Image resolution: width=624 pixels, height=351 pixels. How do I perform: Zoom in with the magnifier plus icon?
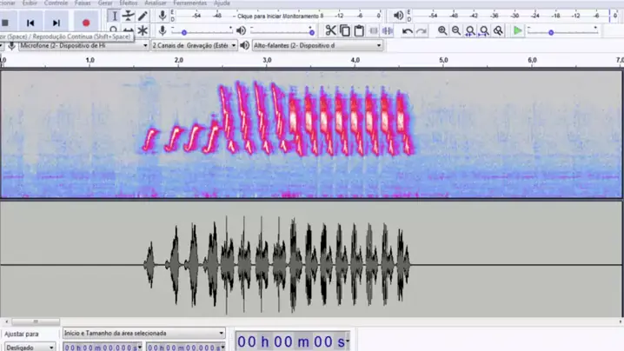442,31
